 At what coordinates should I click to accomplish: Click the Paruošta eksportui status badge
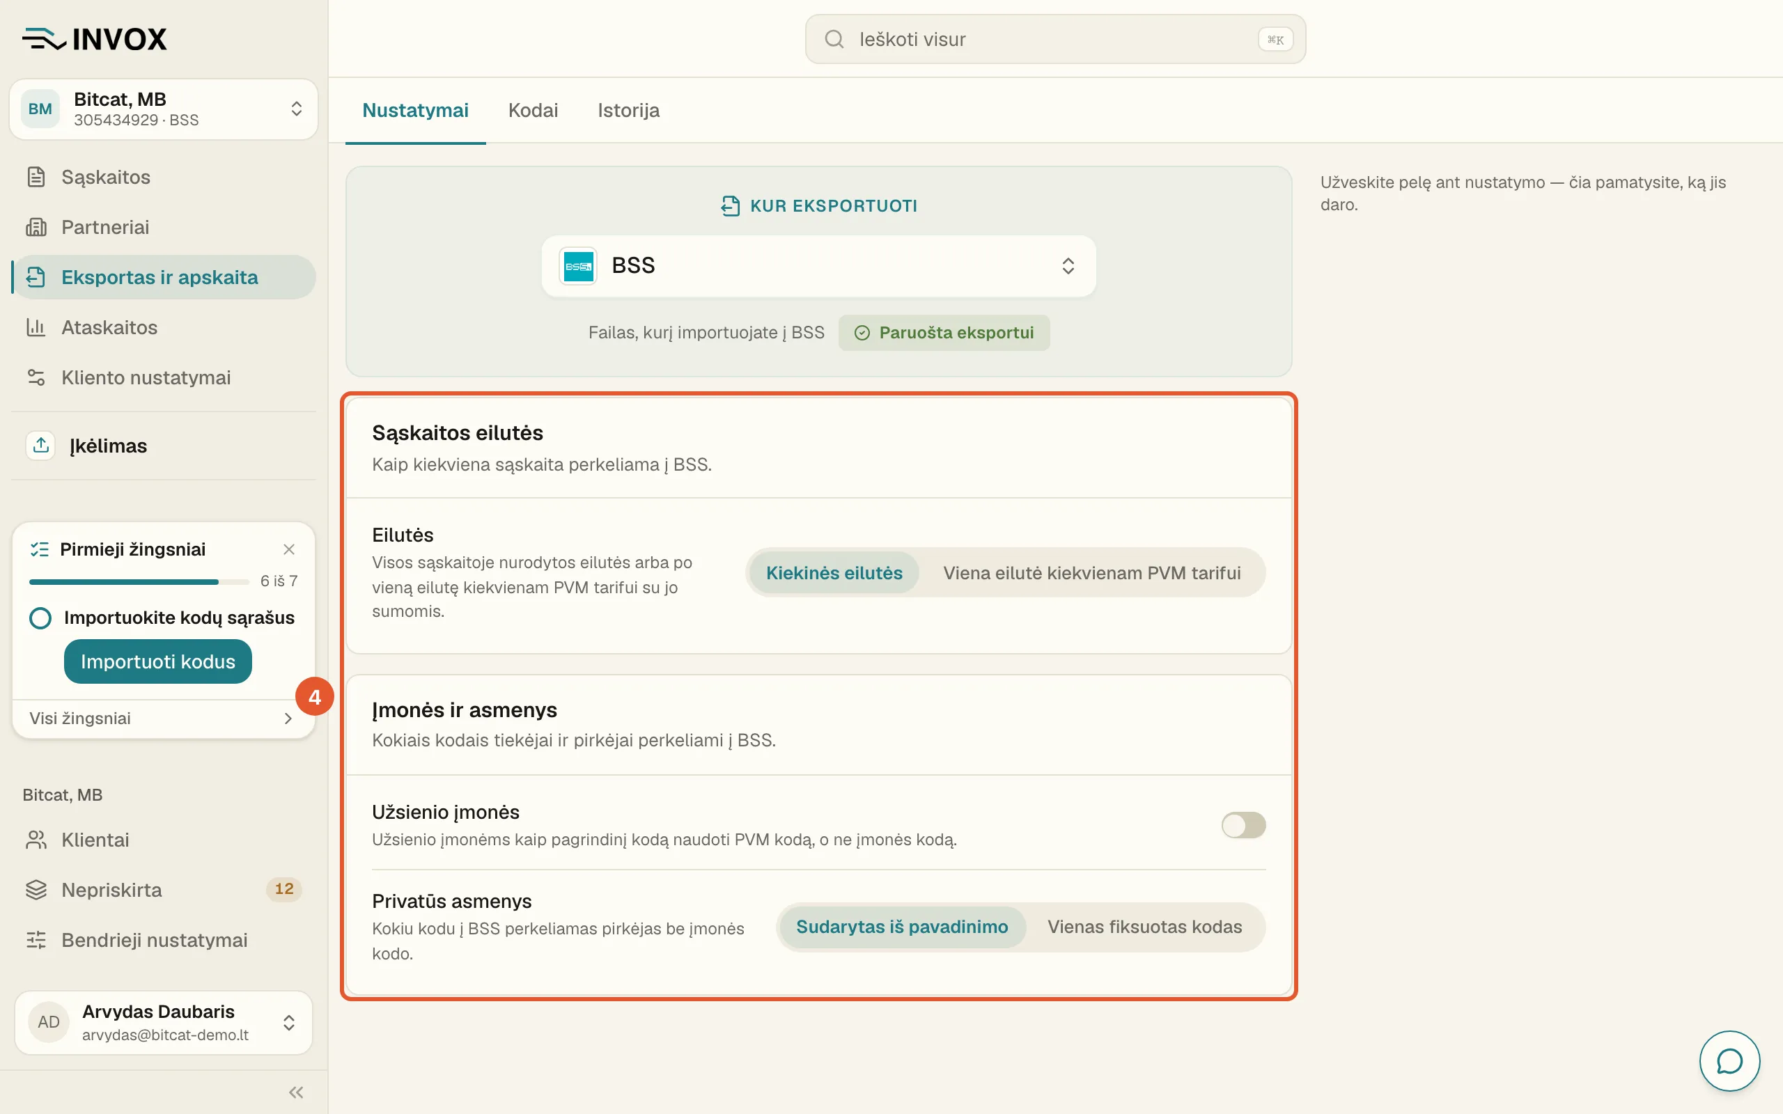point(944,333)
